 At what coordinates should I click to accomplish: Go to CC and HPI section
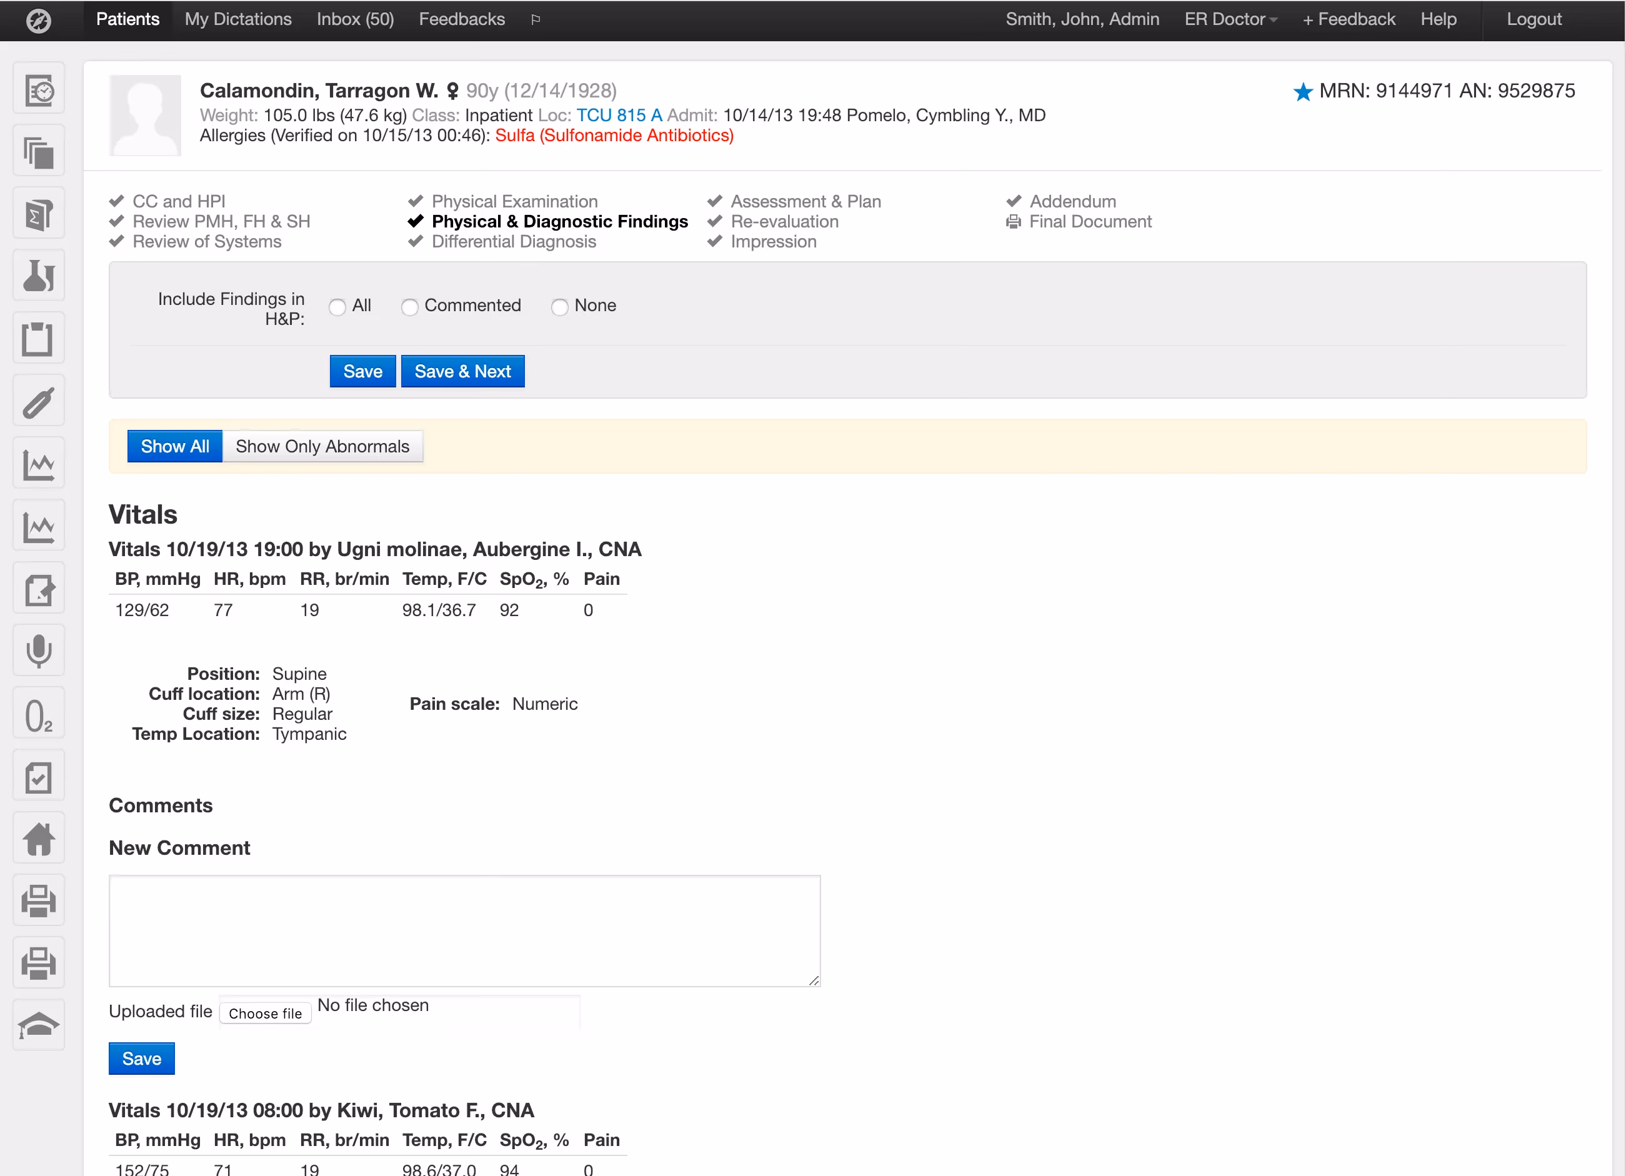coord(179,201)
